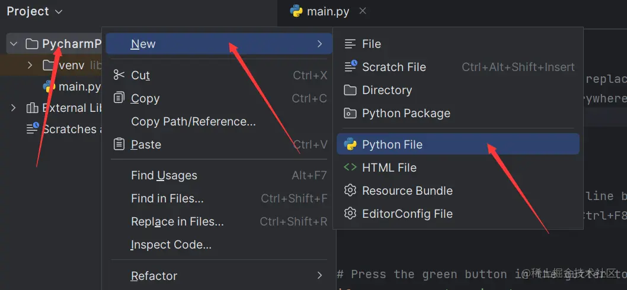Select Copy Path/Reference... menu entry

[219, 121]
